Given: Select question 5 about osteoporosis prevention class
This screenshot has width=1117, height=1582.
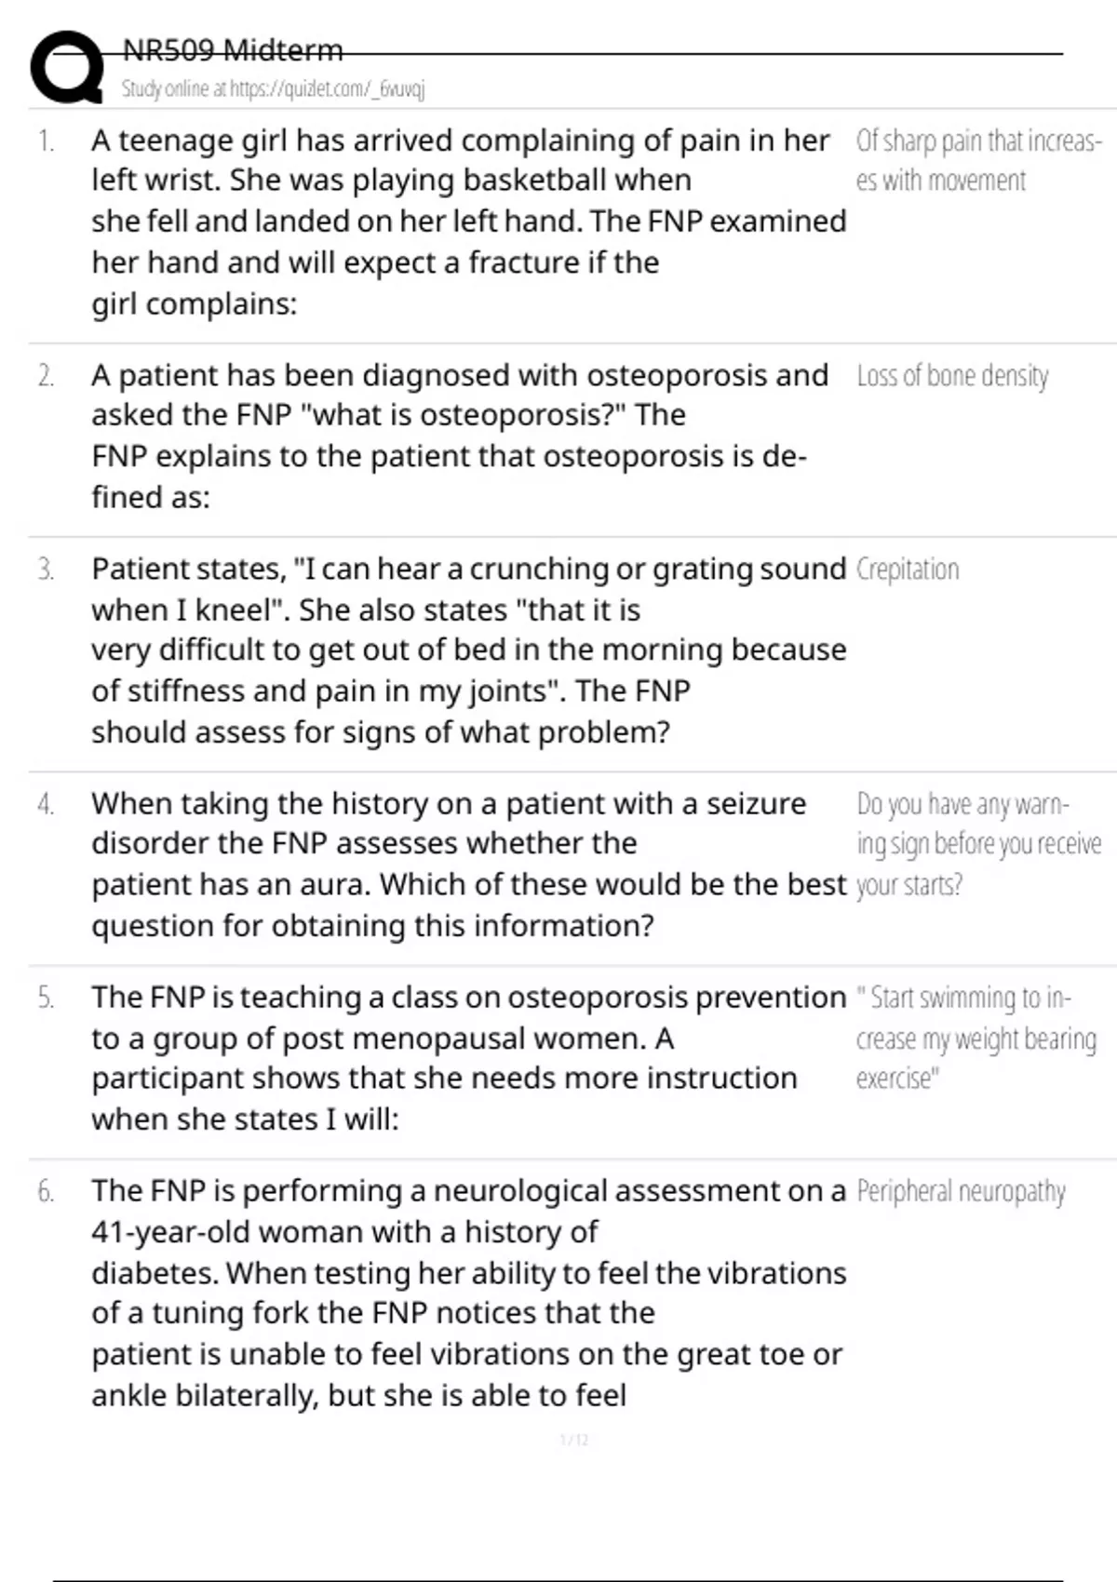Looking at the screenshot, I should tap(468, 1058).
